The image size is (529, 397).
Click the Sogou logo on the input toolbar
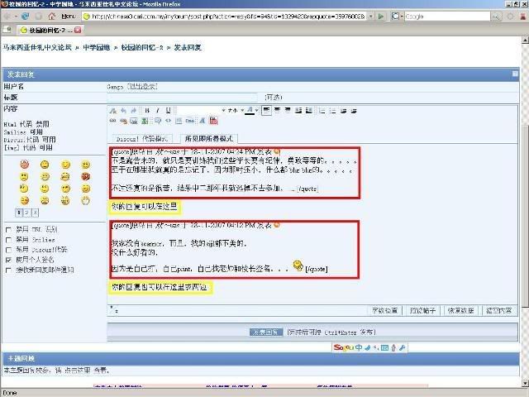342,348
